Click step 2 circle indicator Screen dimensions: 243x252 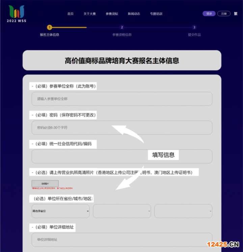[122, 27]
